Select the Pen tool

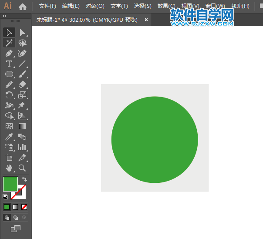(x=9, y=54)
